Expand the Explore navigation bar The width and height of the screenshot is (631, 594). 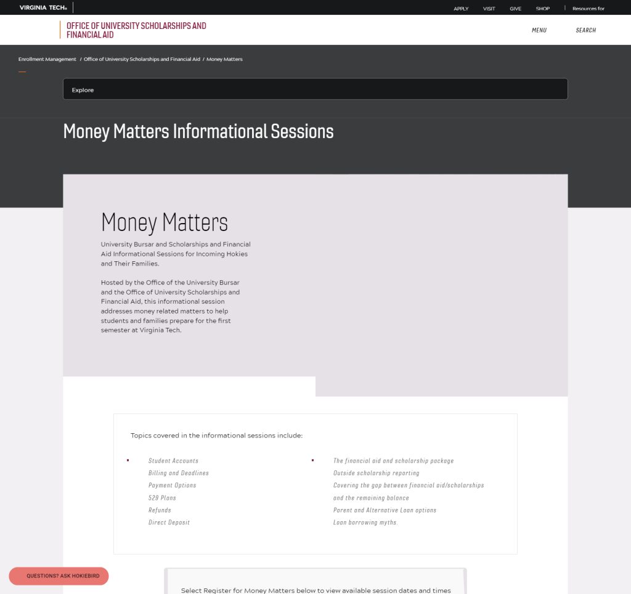[x=315, y=89]
